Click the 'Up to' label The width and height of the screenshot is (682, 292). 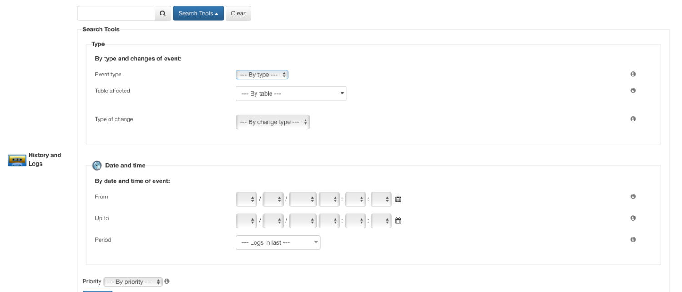point(102,218)
